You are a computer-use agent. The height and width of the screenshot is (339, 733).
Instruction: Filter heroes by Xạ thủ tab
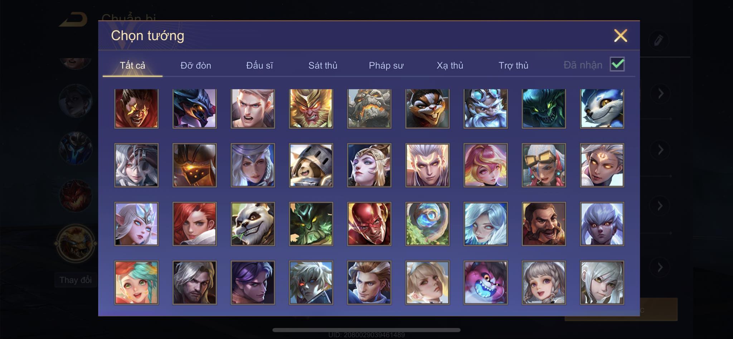[450, 66]
